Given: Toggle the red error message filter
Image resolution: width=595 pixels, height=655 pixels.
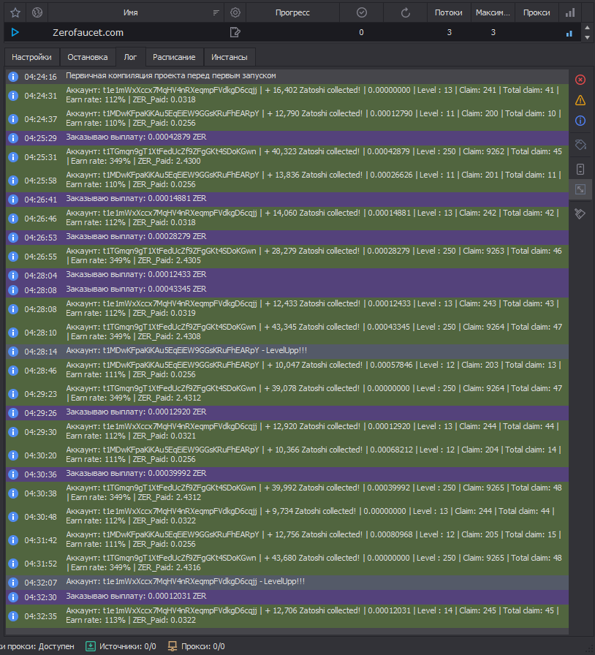Looking at the screenshot, I should (580, 80).
